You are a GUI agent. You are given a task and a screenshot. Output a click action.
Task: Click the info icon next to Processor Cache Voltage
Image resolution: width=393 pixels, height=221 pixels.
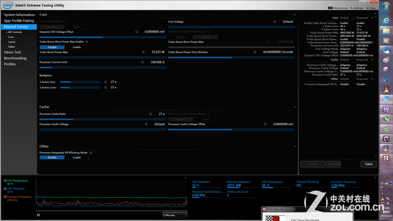(x=146, y=124)
